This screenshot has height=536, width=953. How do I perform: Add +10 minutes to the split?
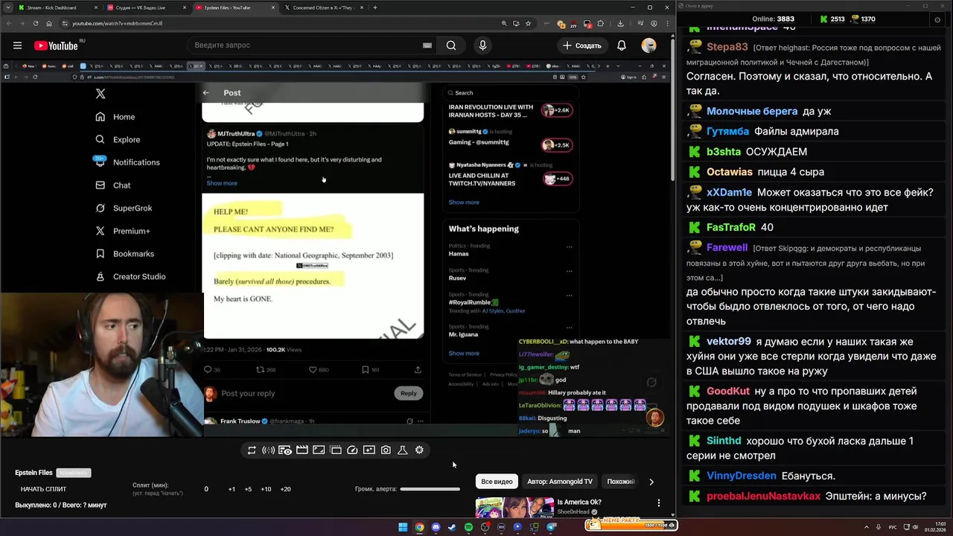(266, 489)
